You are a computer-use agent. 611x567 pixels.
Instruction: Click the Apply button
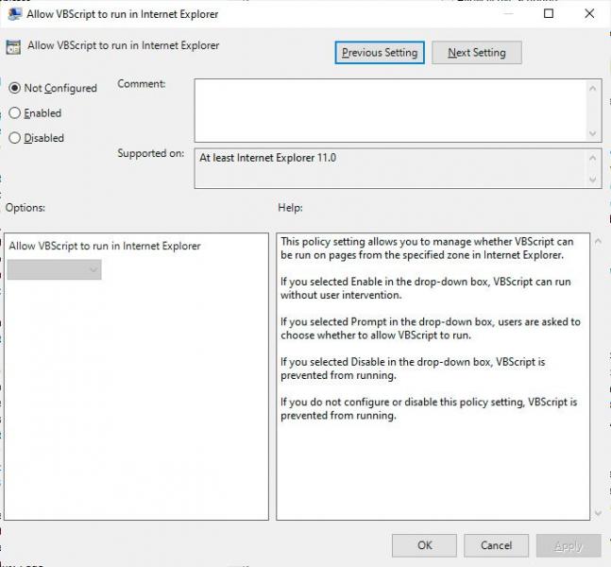click(x=568, y=545)
